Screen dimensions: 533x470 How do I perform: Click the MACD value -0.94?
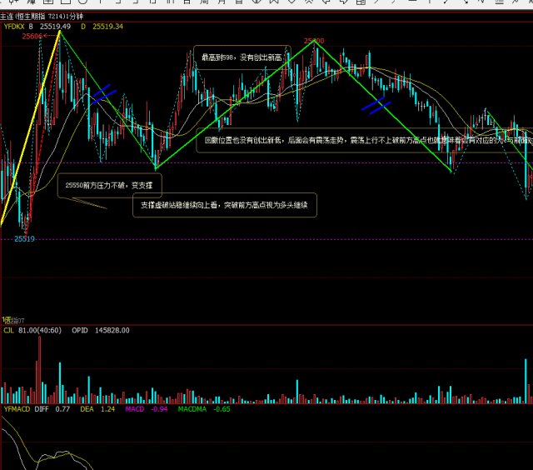[159, 409]
